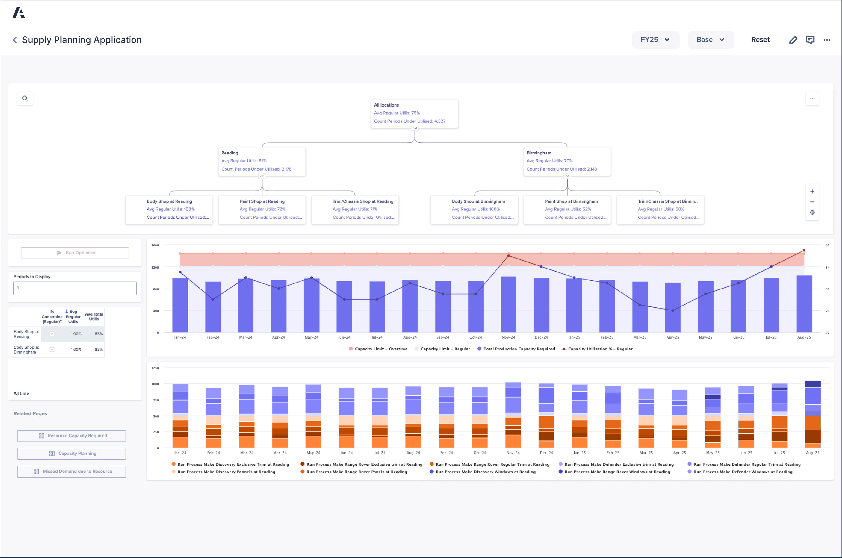Screen dimensions: 842x558
Task: Toggle Is Constrained checkbox for Body Shop at Reading
Action: [x=52, y=334]
